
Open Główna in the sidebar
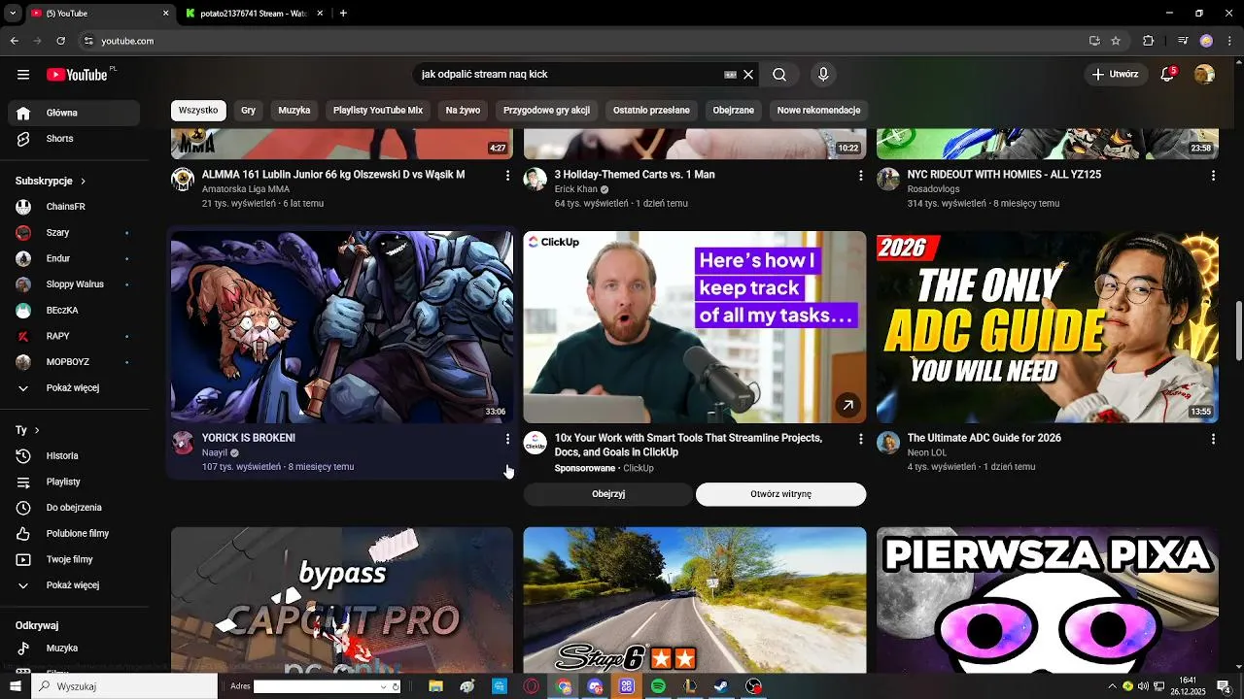coord(74,114)
